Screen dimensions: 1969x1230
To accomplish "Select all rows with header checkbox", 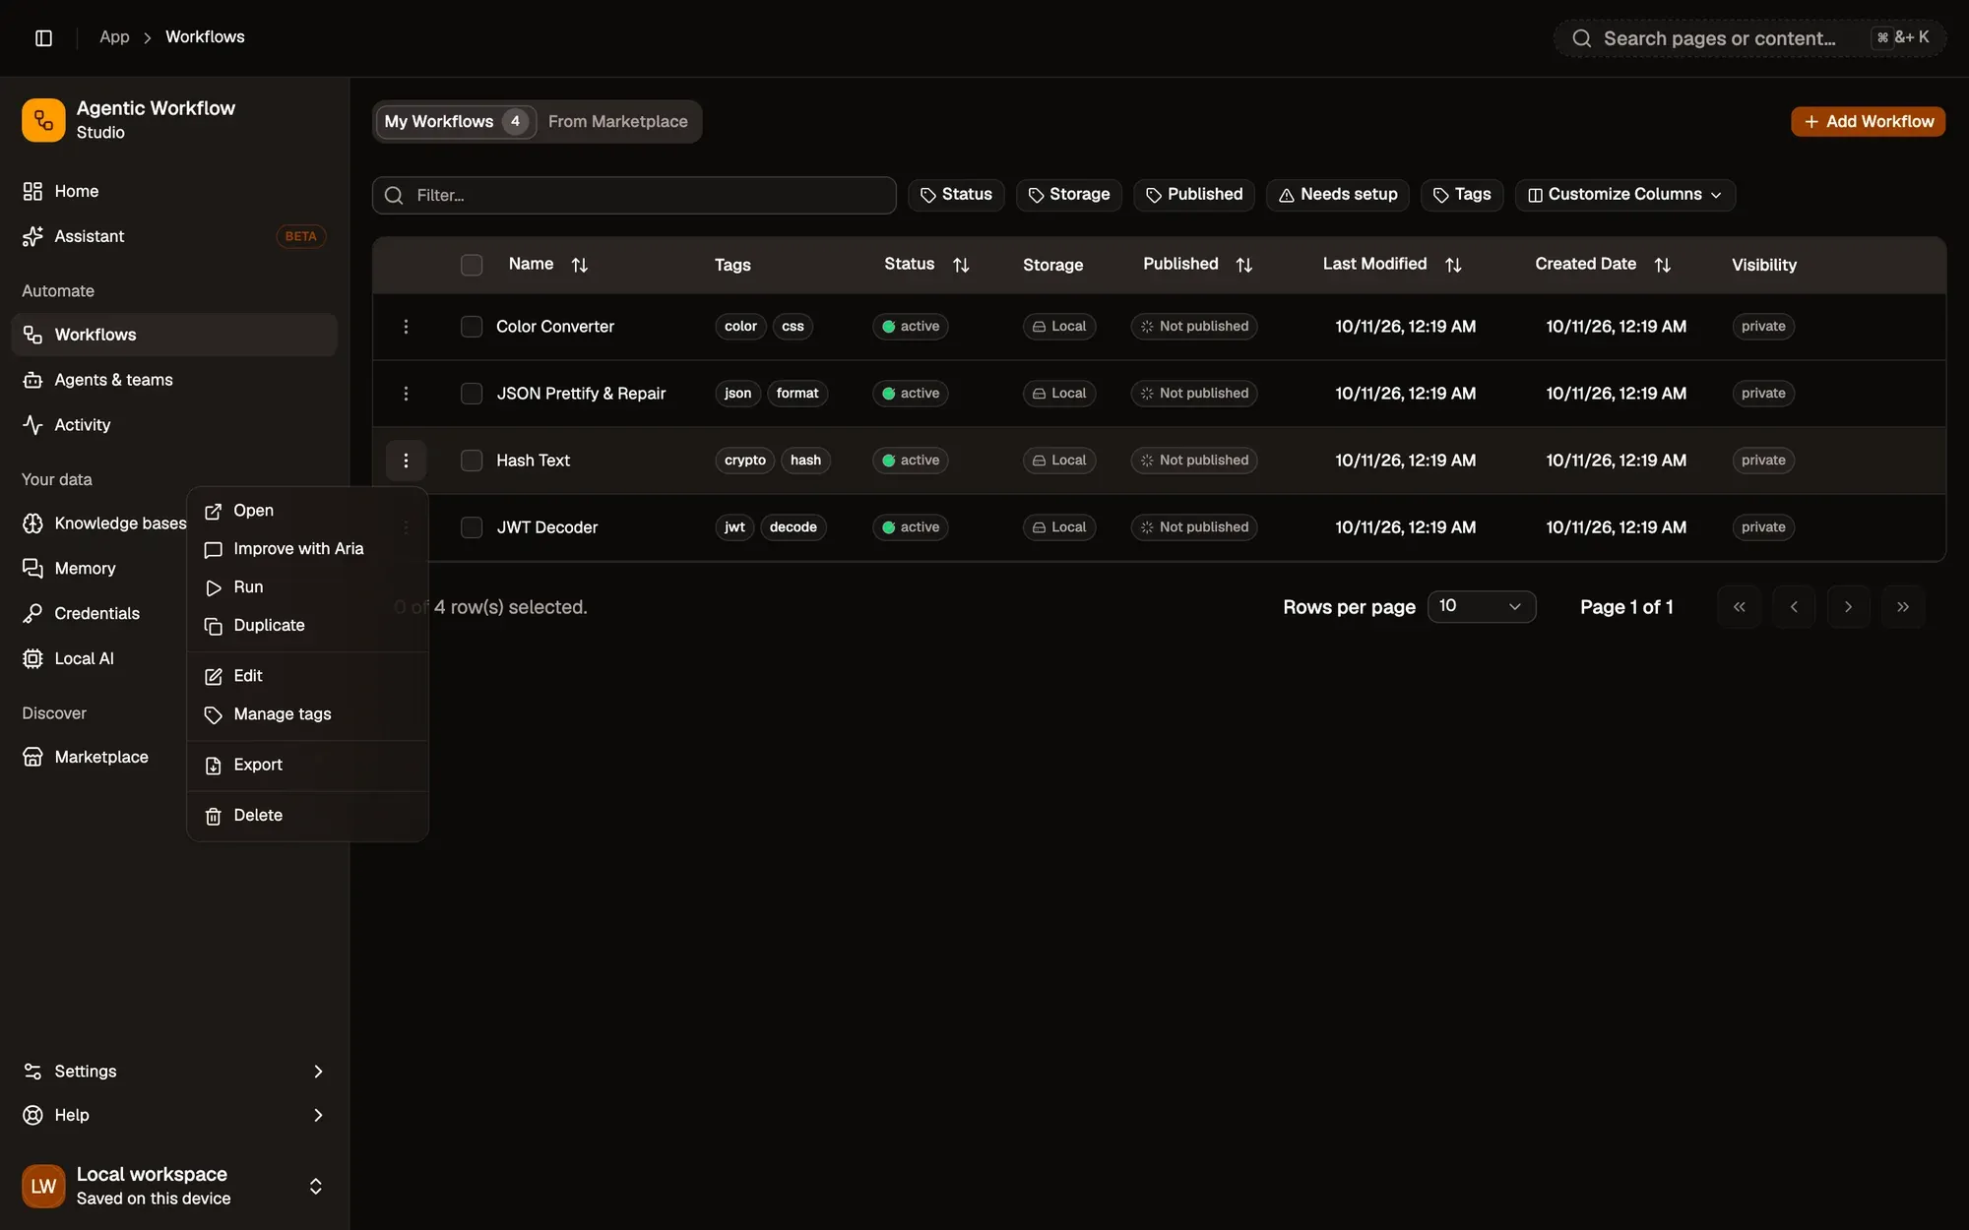I will [x=472, y=265].
